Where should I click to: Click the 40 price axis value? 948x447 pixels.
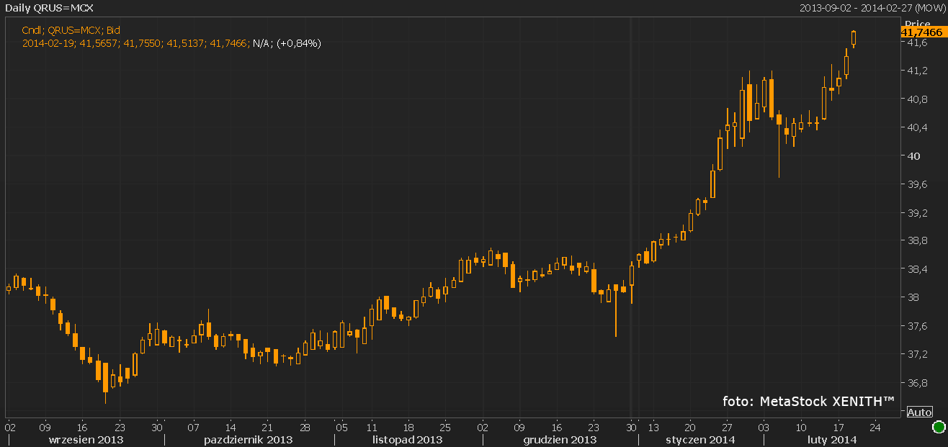point(913,156)
